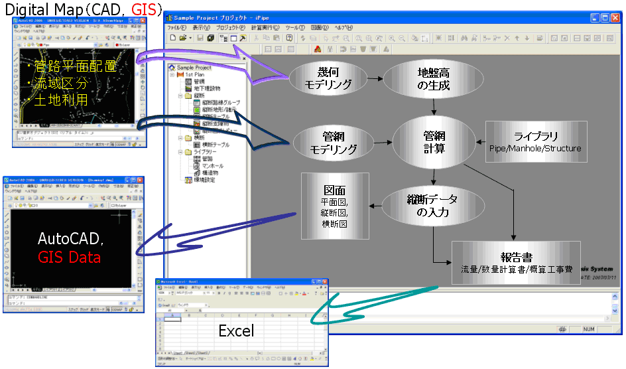Select 管路 under ライブラリー
This screenshot has height=369, width=626.
click(207, 159)
